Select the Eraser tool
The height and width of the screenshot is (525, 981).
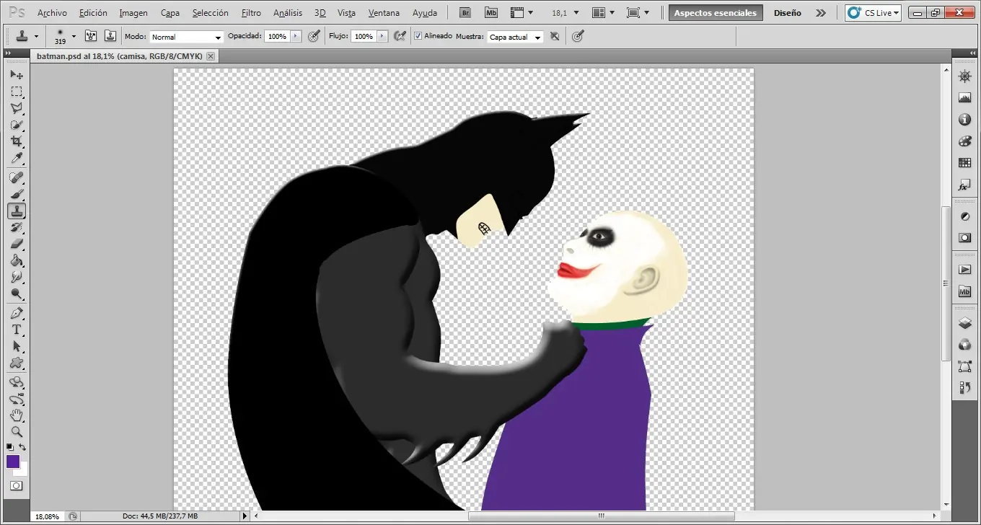coord(17,244)
